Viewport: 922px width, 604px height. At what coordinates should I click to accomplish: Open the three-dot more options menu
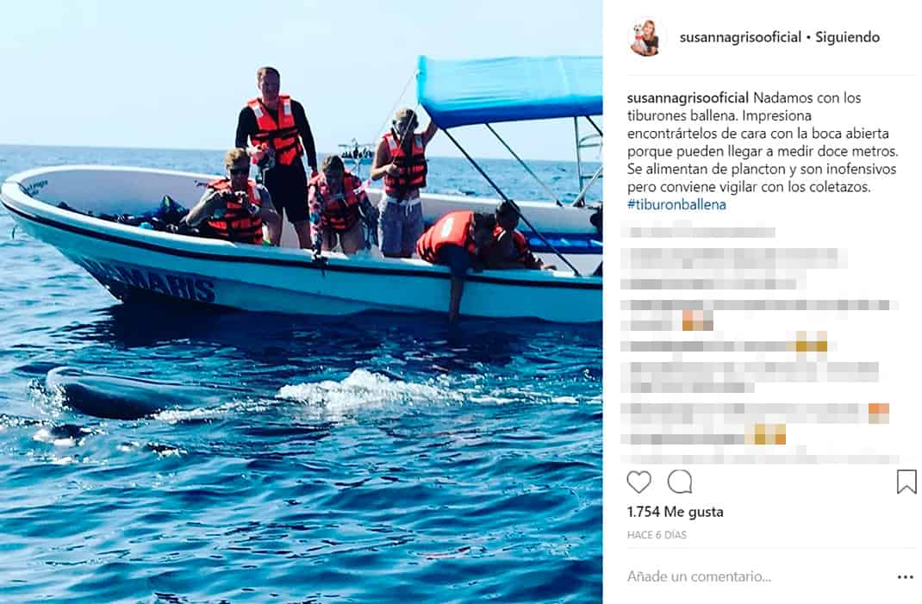point(905,577)
